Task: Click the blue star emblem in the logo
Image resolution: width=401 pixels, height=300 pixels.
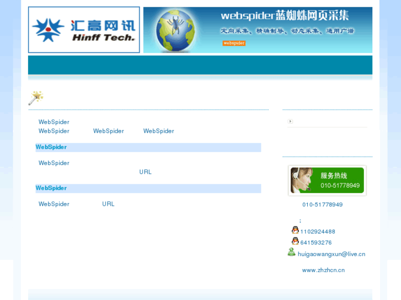Action: click(48, 30)
